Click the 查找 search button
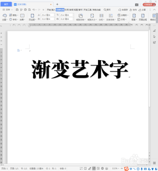Screen dimensions: 158x171 [x=107, y=10]
